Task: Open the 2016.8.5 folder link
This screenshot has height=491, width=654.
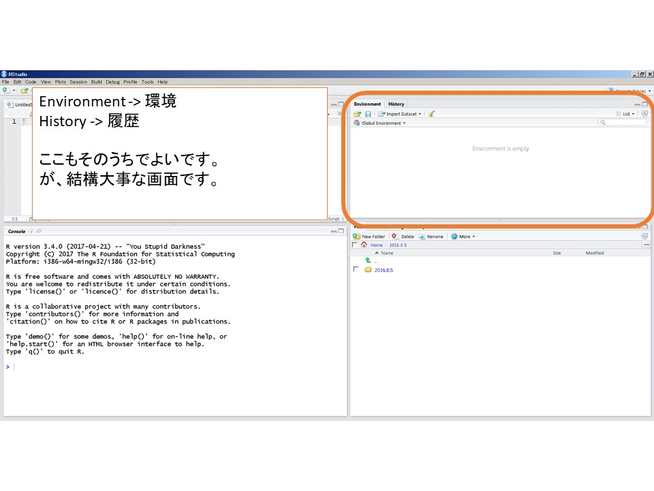Action: coord(384,270)
